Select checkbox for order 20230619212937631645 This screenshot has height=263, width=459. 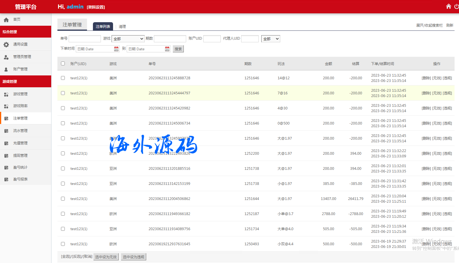[x=63, y=244]
